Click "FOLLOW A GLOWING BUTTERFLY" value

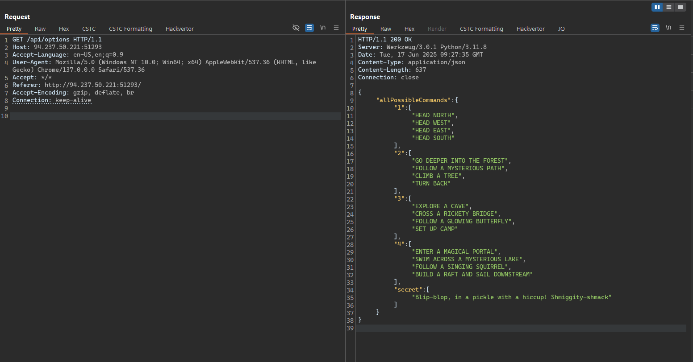462,222
